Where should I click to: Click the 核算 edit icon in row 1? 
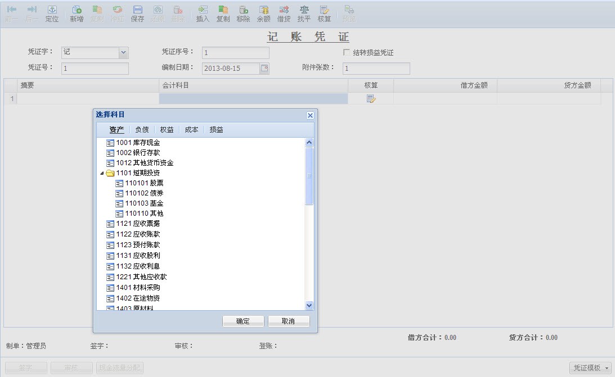371,99
